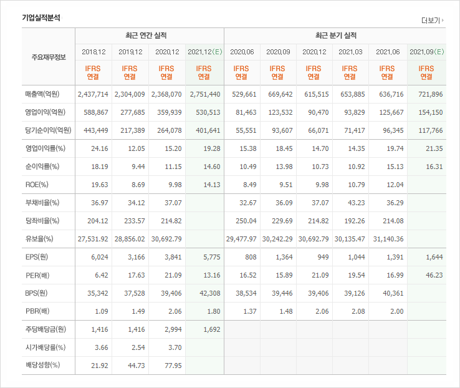
Task: Click the PER(배) row label
Action: tap(37, 275)
